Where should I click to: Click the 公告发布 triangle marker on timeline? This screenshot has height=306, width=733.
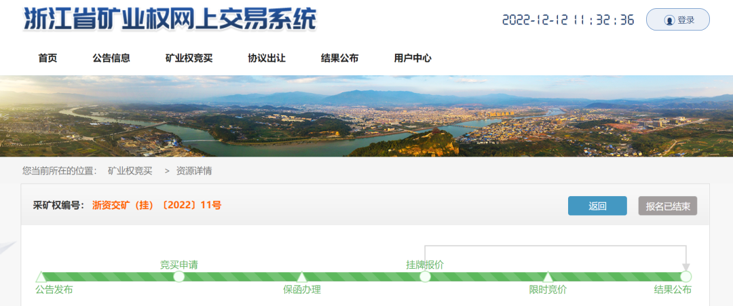(41, 277)
